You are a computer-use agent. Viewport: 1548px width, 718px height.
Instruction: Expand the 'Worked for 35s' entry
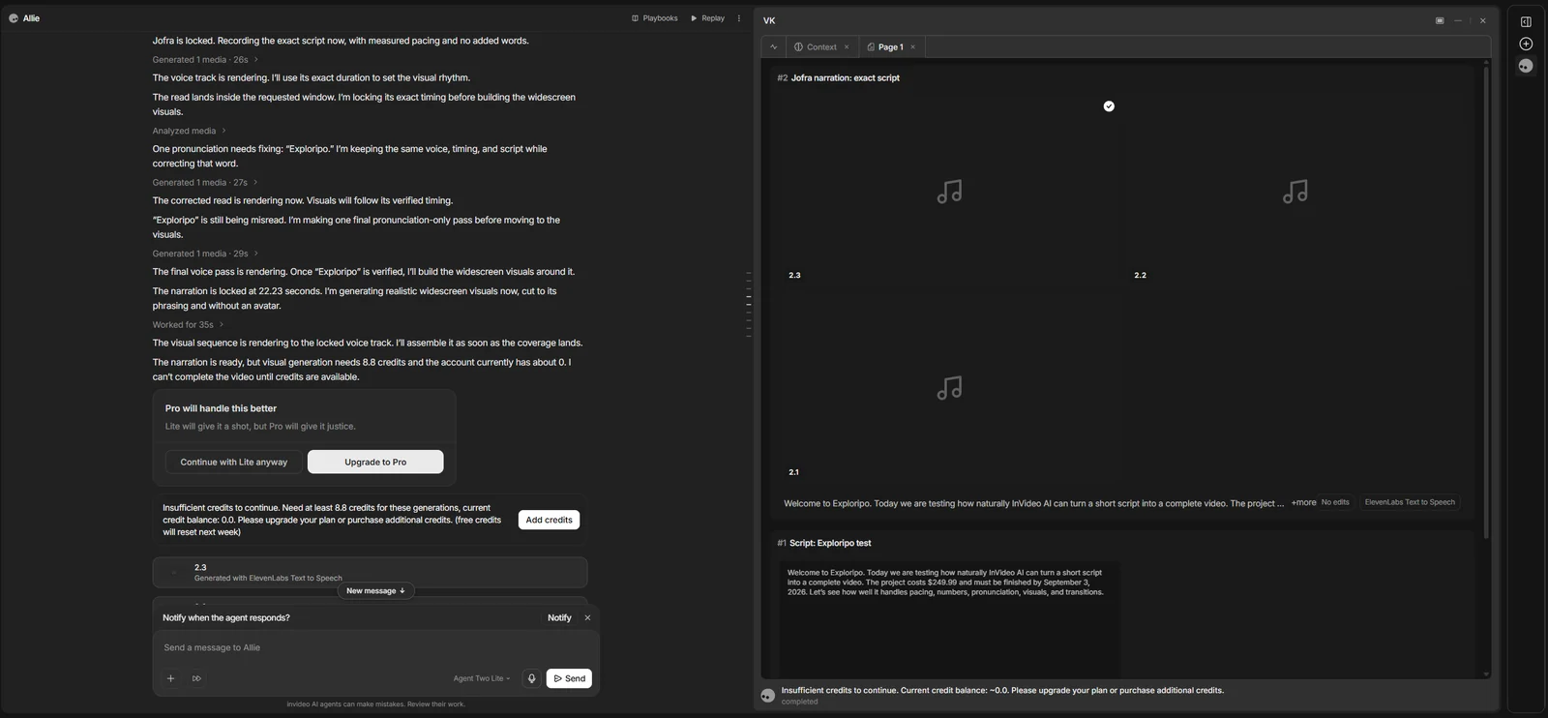[x=188, y=325]
